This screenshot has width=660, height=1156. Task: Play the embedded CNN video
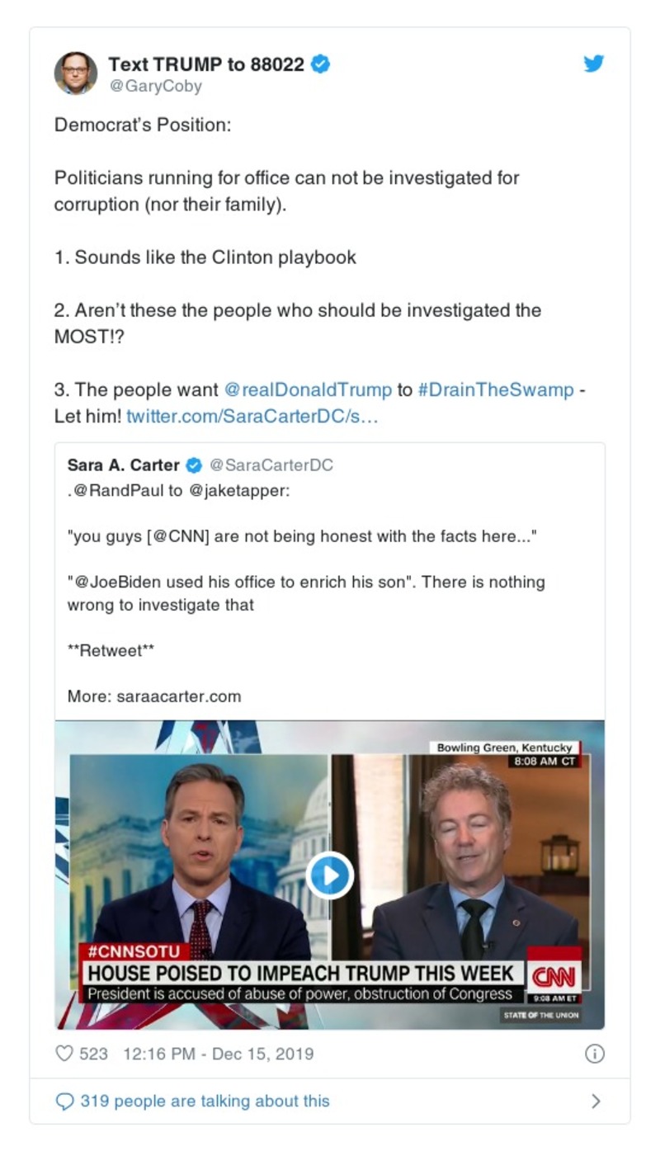coord(329,875)
